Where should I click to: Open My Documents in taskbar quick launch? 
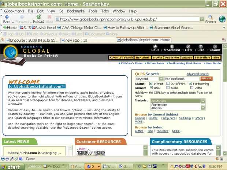click(53, 167)
